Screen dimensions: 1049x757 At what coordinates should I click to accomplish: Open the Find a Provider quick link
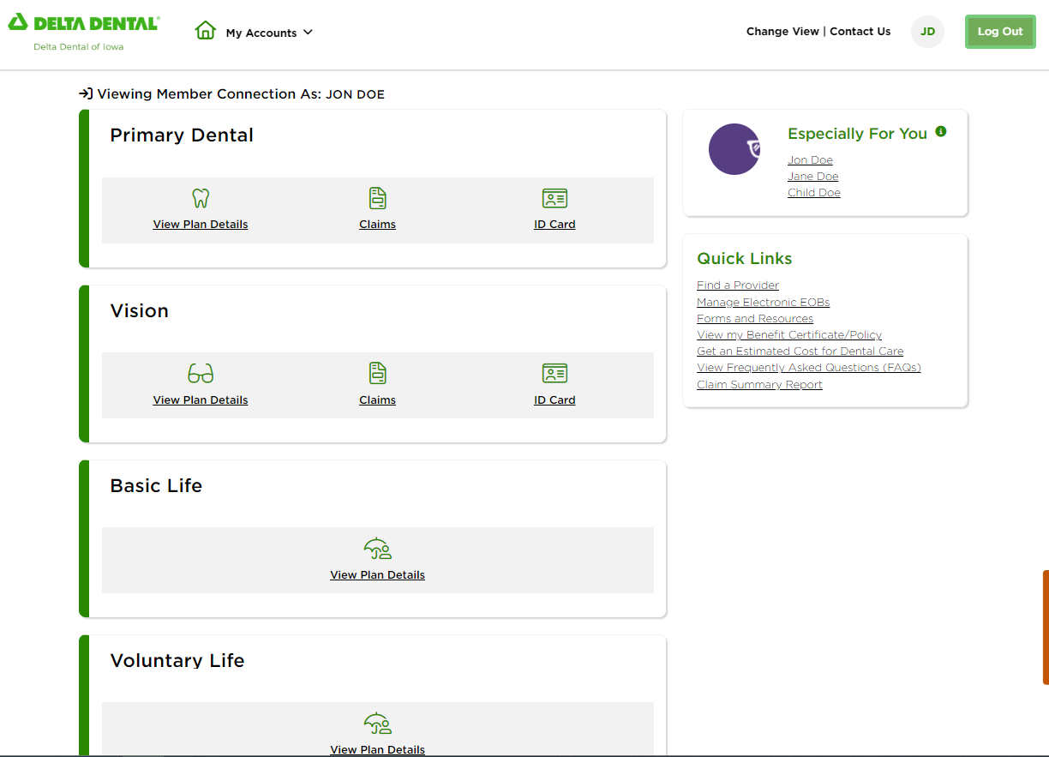point(737,285)
